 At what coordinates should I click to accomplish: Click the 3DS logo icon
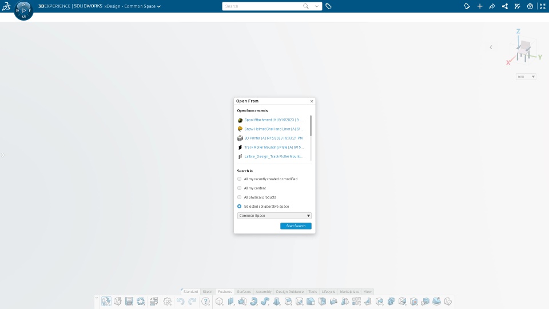coord(6,6)
